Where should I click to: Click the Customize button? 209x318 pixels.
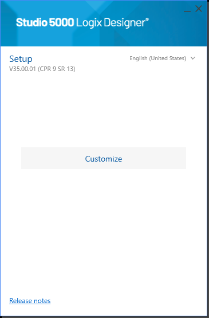pos(104,158)
